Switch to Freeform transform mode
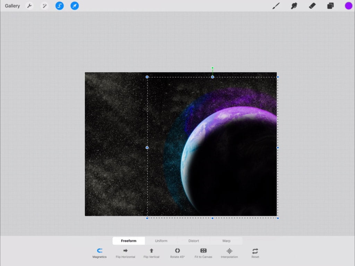The width and height of the screenshot is (355, 266). pos(129,241)
